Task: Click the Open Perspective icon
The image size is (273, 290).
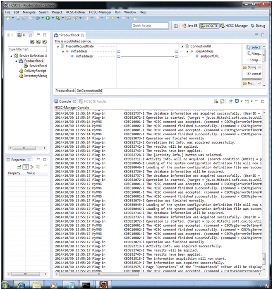Action: (x=176, y=26)
